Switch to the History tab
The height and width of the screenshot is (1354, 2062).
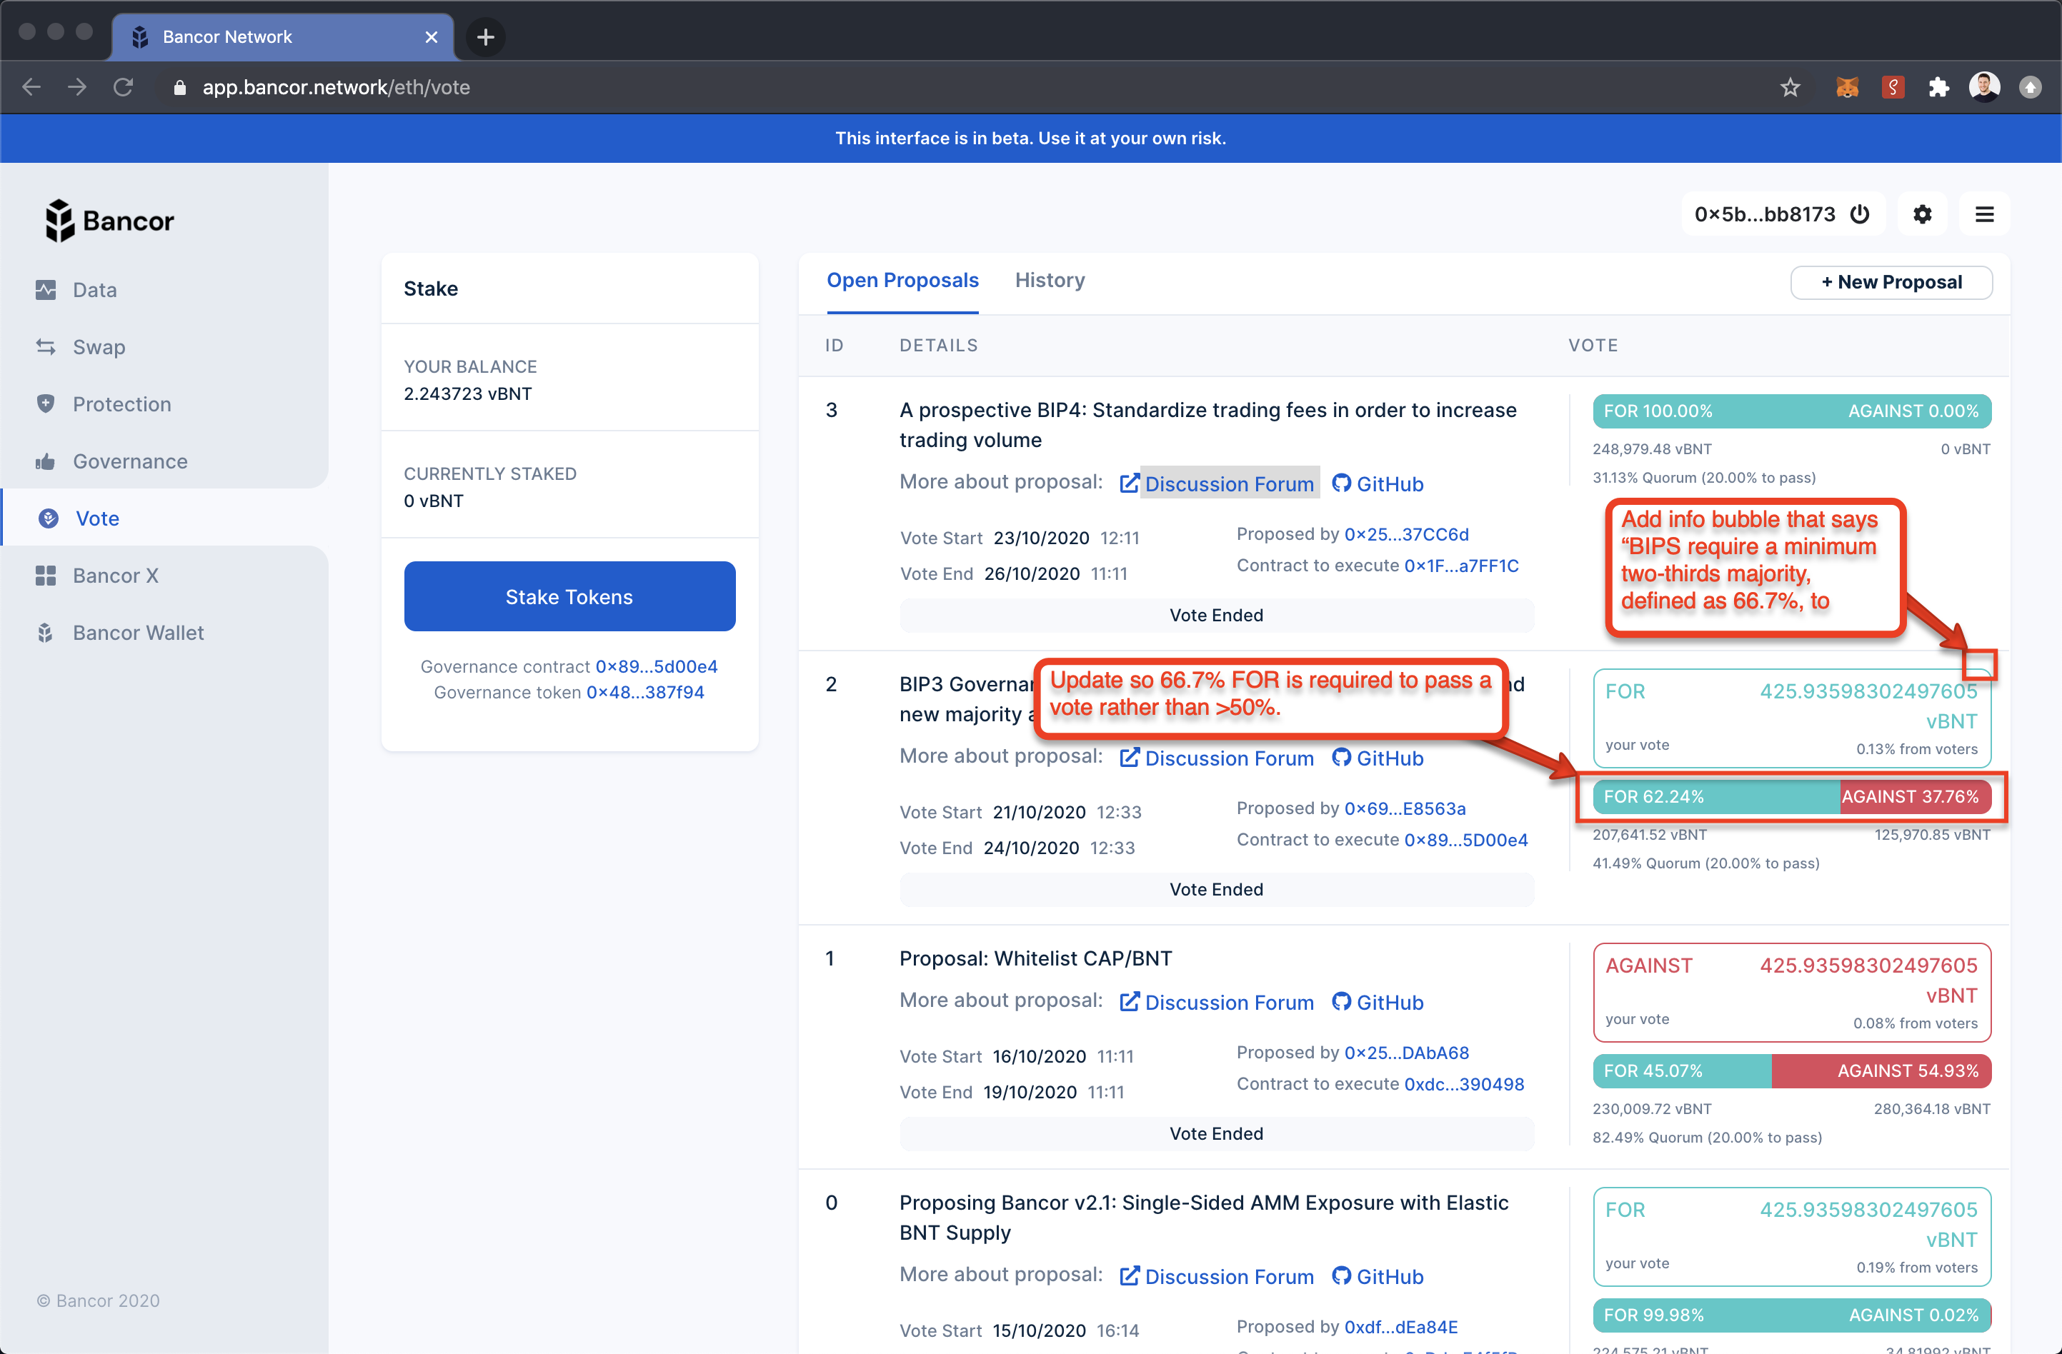(x=1050, y=280)
